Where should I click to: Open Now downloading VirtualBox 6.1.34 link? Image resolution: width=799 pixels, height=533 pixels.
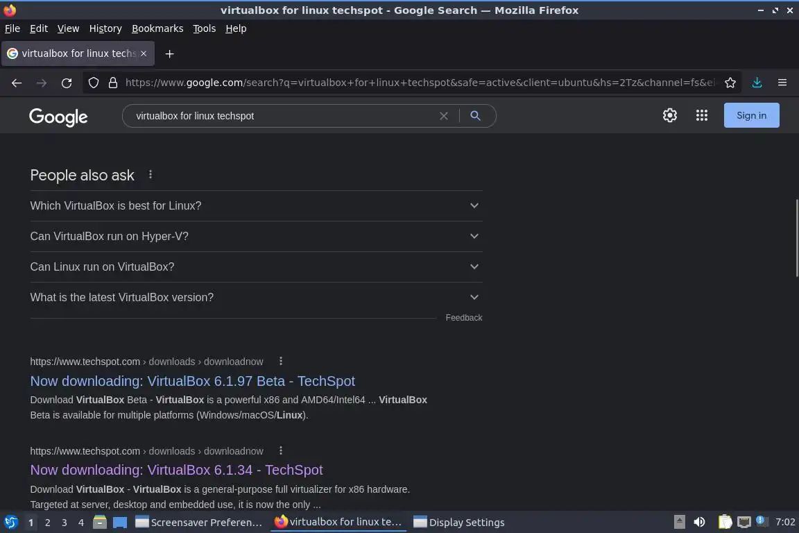(x=176, y=470)
